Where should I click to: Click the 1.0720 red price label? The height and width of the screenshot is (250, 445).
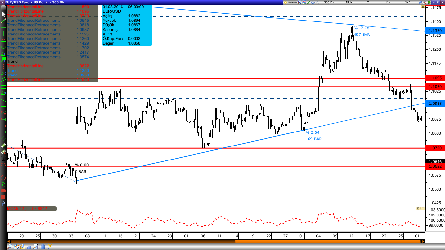coord(435,148)
